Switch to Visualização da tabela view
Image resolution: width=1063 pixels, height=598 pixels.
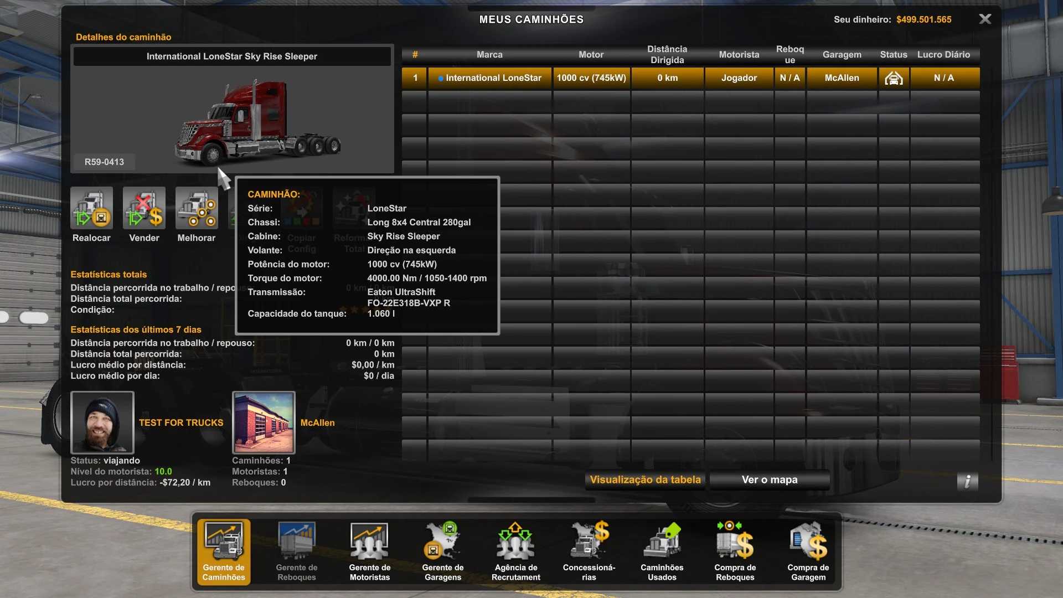[644, 480]
